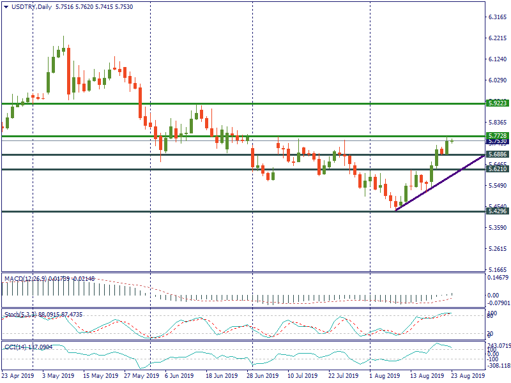
Task: Click the 5.7530 current price tag
Action: click(x=498, y=141)
